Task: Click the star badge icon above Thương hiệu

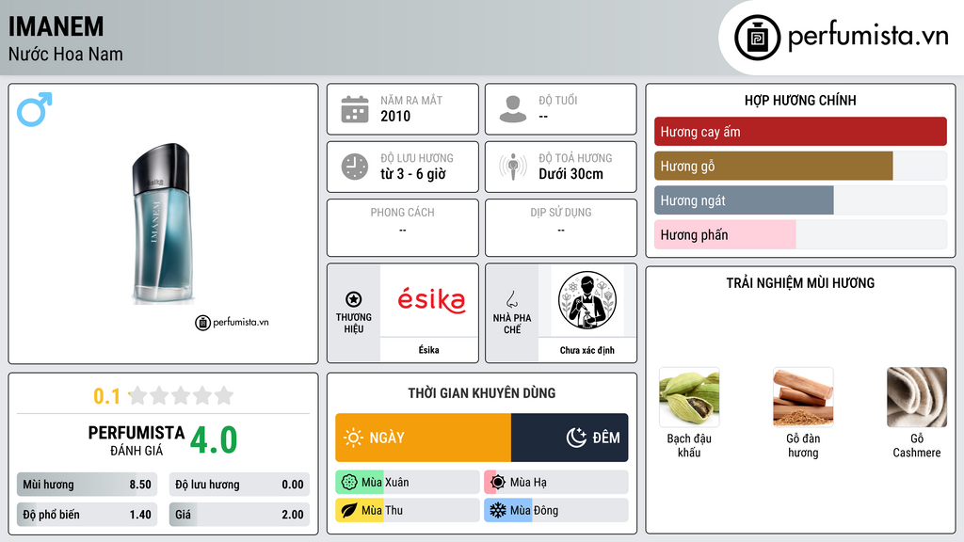Action: tap(354, 299)
